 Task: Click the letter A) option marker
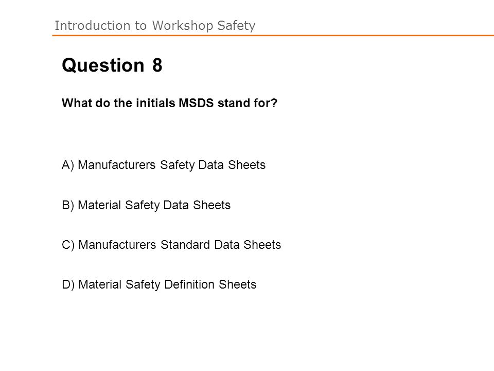68,165
